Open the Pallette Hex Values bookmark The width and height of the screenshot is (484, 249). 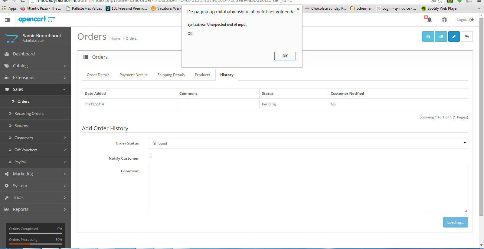point(84,8)
